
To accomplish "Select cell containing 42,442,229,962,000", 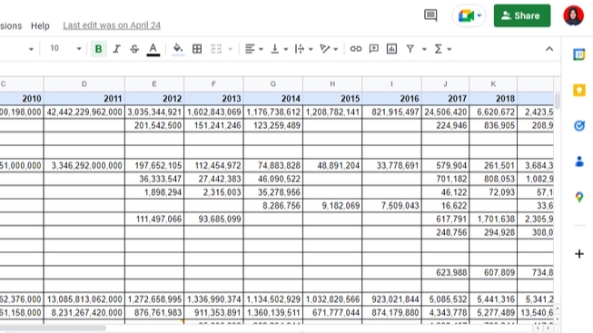I will point(84,113).
